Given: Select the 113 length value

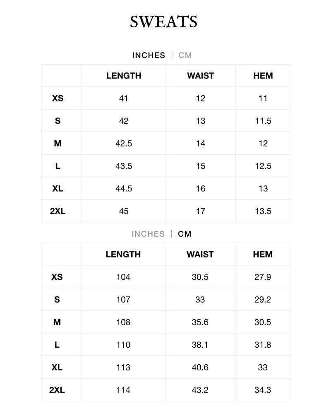Looking at the screenshot, I should [123, 367].
